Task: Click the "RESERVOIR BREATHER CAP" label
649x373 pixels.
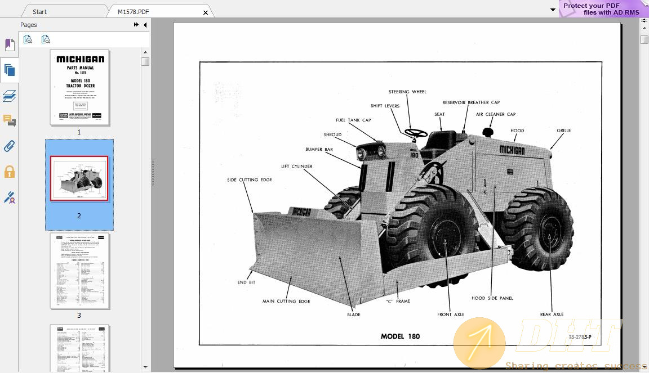Action: [x=471, y=102]
